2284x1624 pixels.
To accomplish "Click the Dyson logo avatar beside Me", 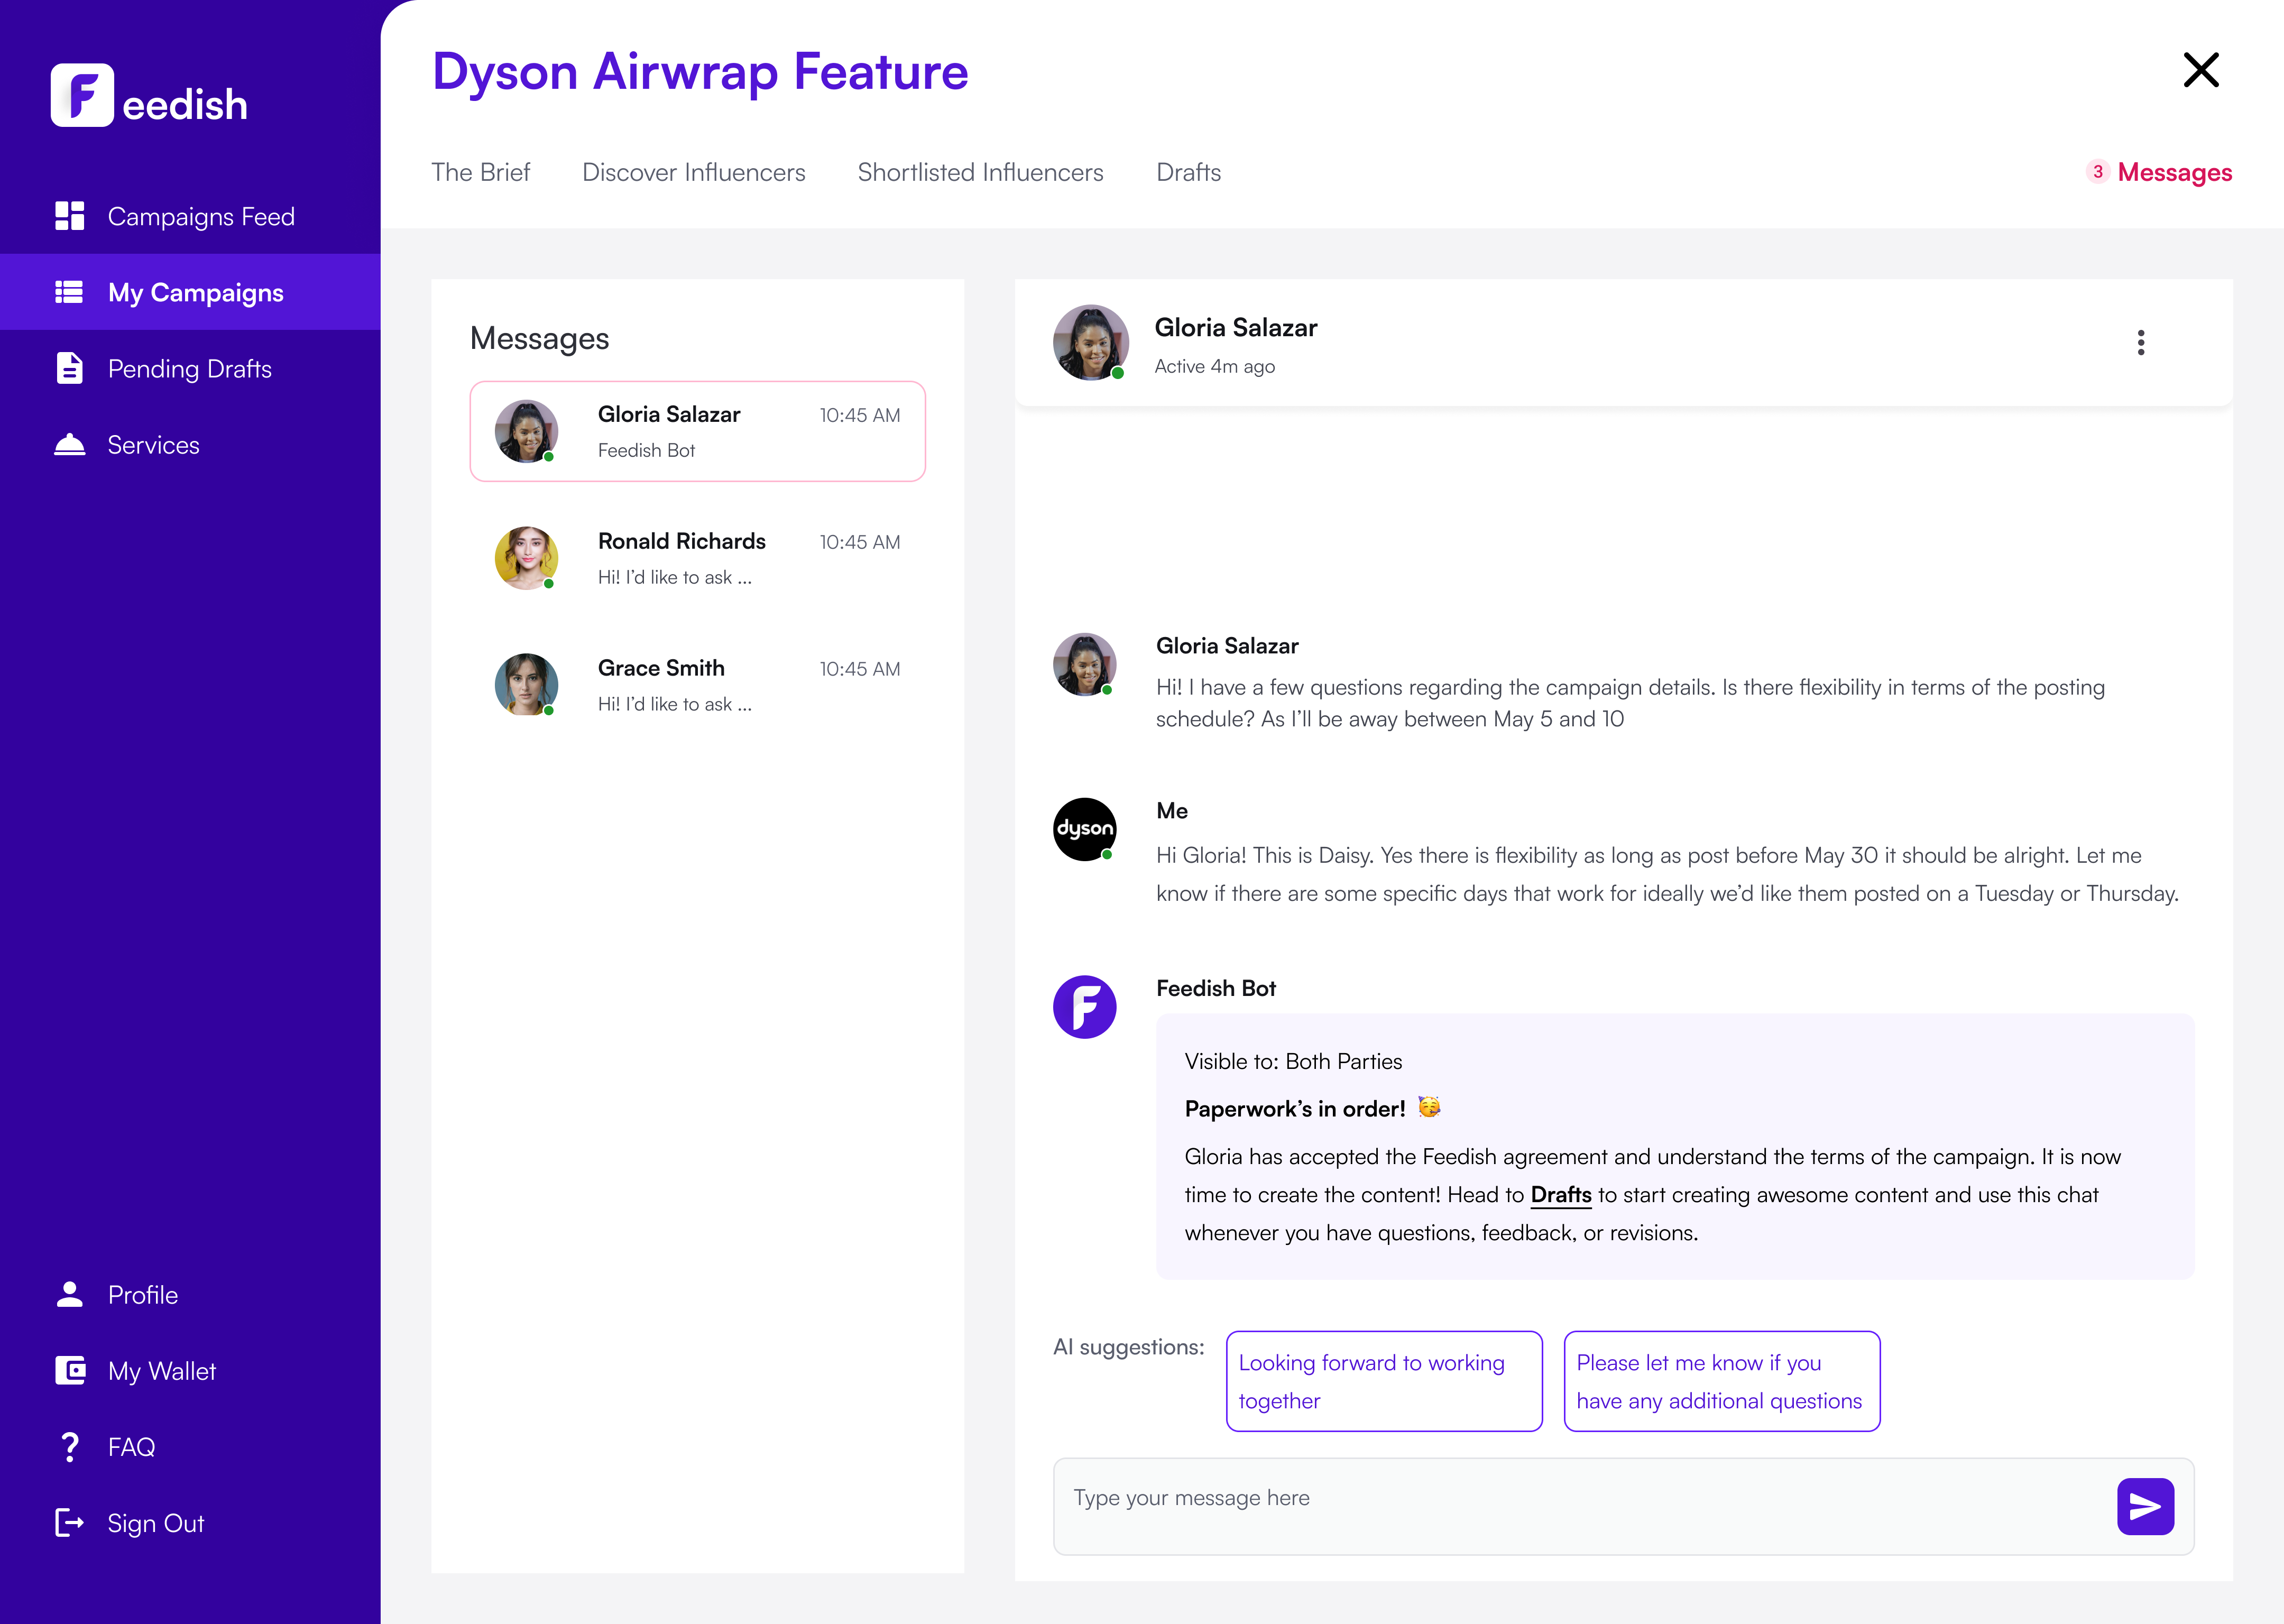I will pos(1084,829).
